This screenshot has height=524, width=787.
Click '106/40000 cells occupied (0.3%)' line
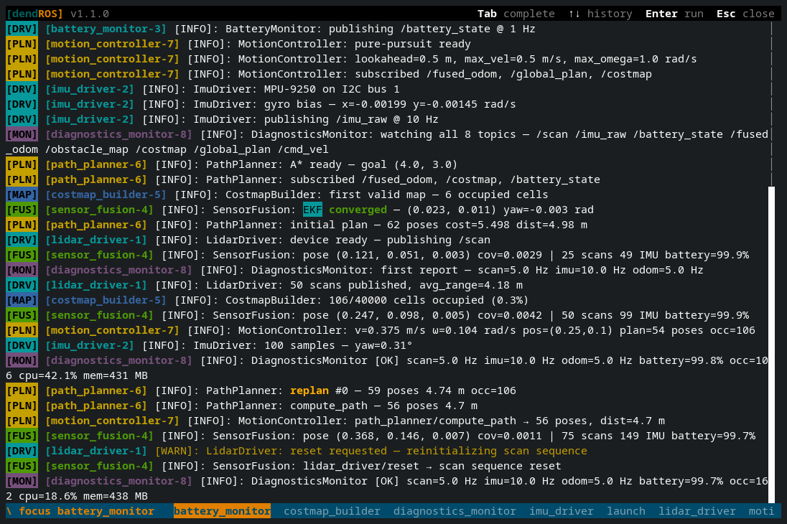coord(268,299)
